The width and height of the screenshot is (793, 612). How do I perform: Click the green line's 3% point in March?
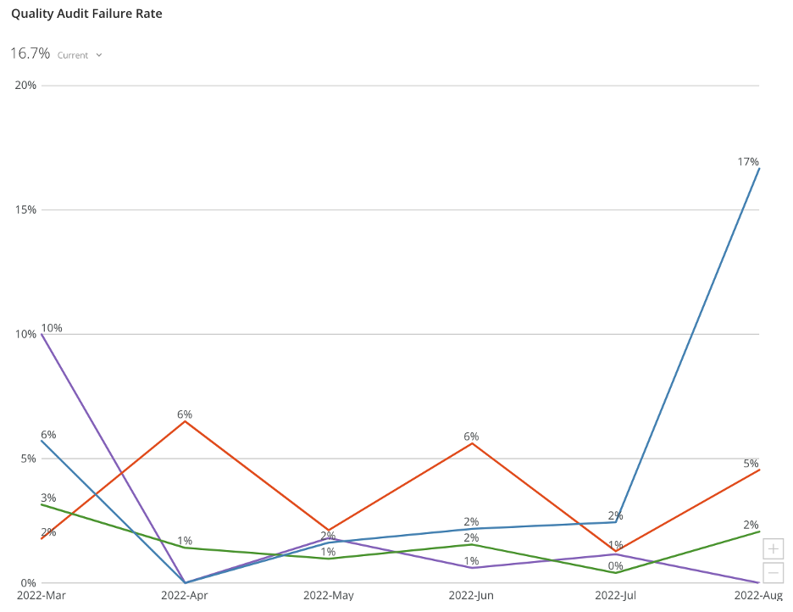[42, 504]
